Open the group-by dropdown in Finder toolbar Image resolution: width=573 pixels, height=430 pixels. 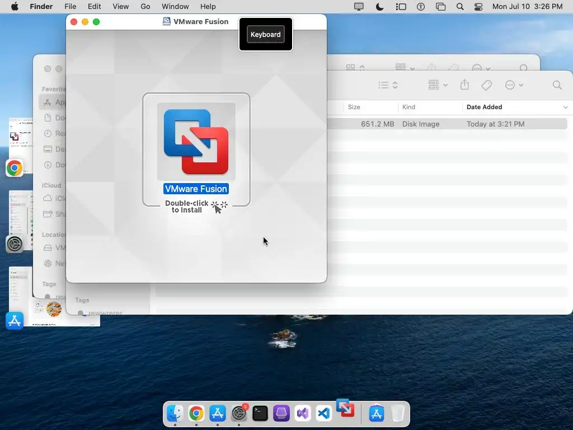(x=438, y=85)
